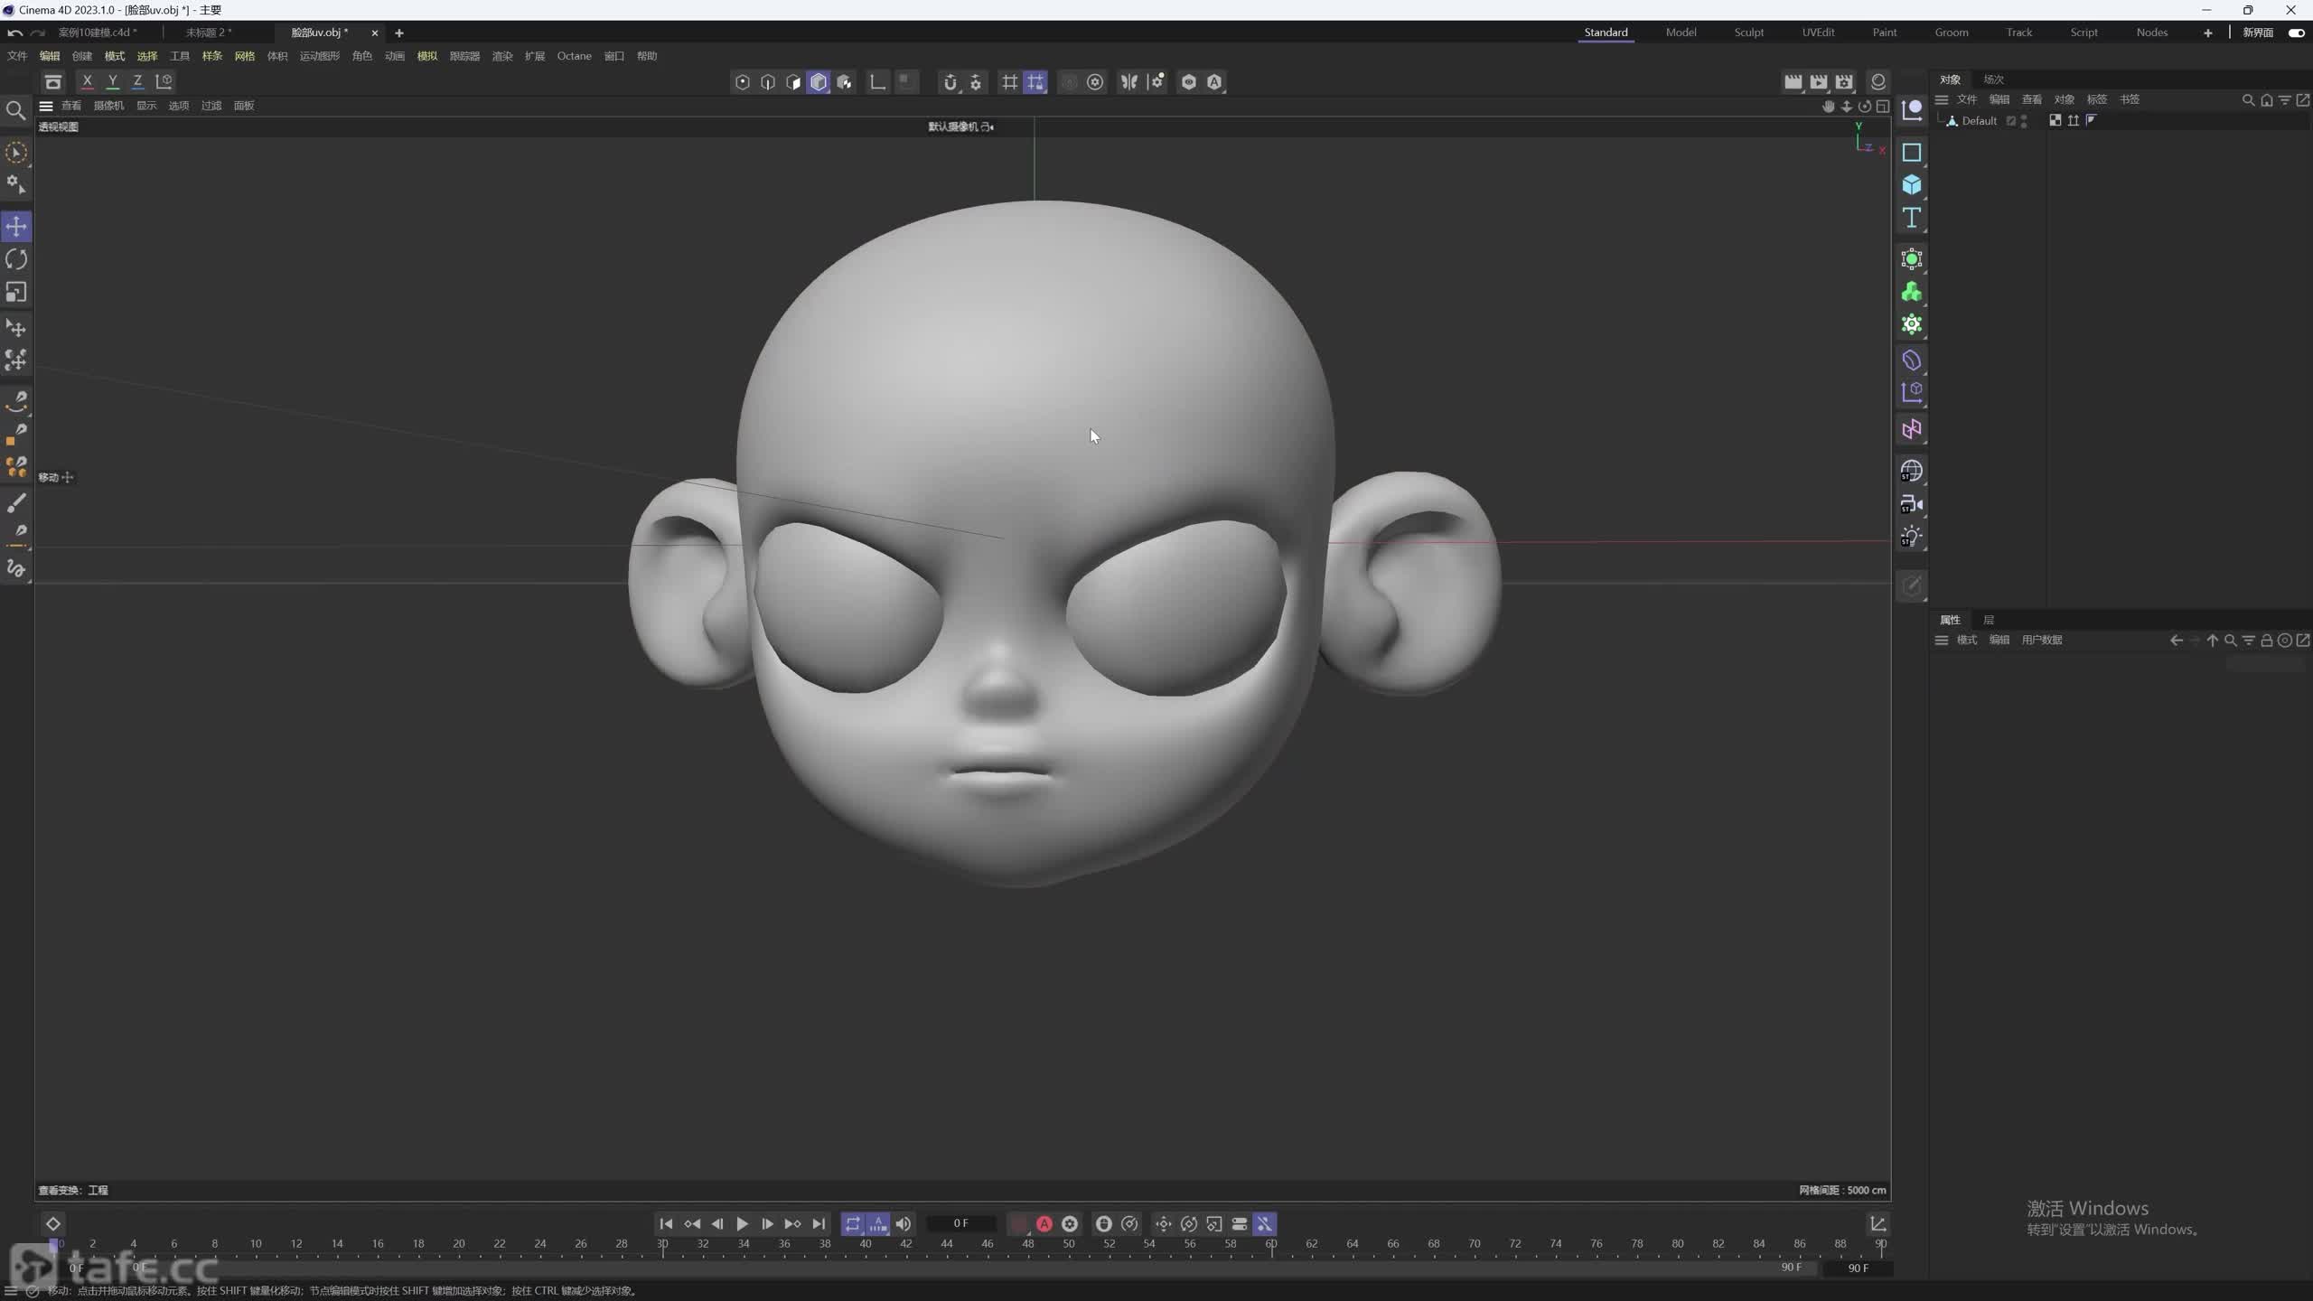Toggle Enable Snap magnet icon

click(950, 82)
